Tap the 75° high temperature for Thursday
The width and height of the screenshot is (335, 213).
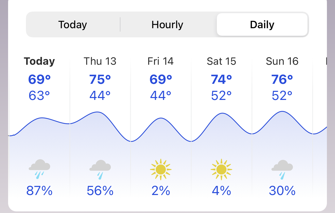tap(100, 80)
